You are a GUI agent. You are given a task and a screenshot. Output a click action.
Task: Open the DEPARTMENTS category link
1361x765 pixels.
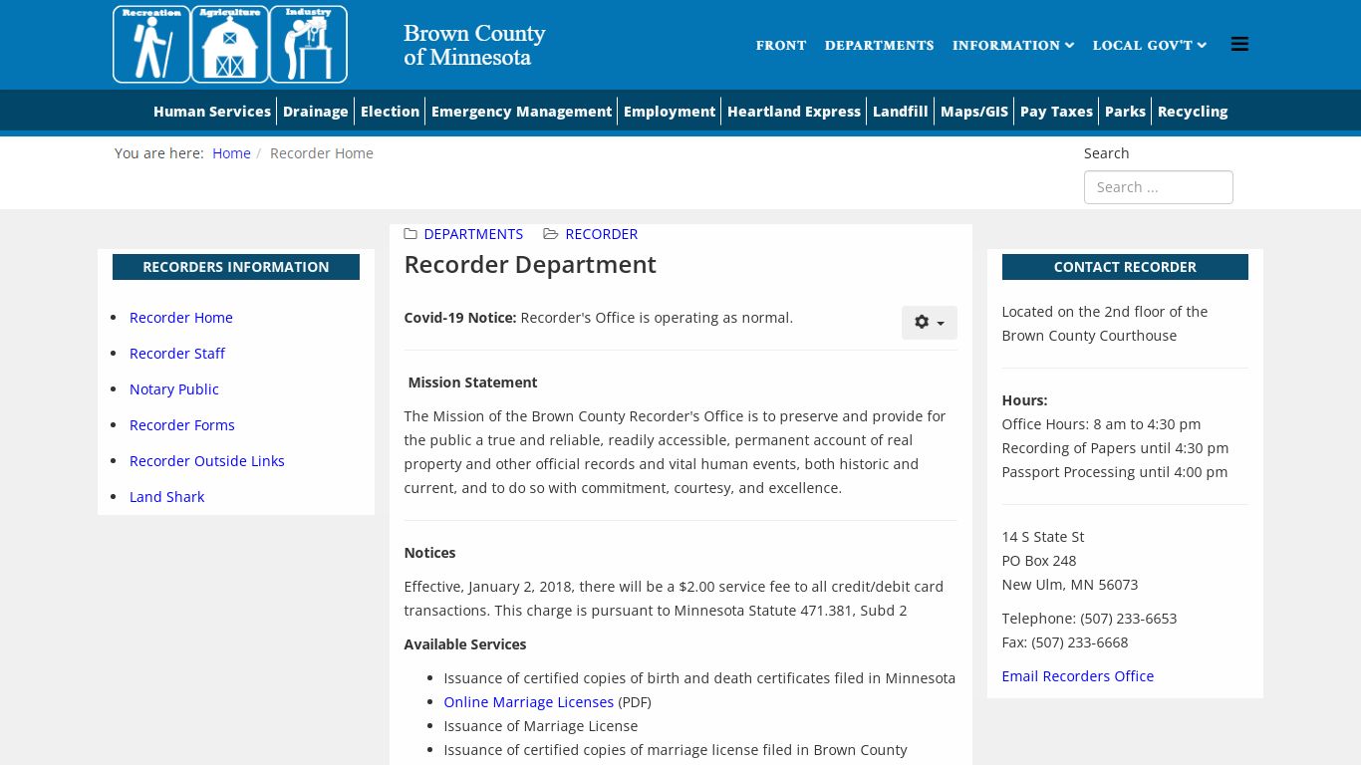click(473, 234)
